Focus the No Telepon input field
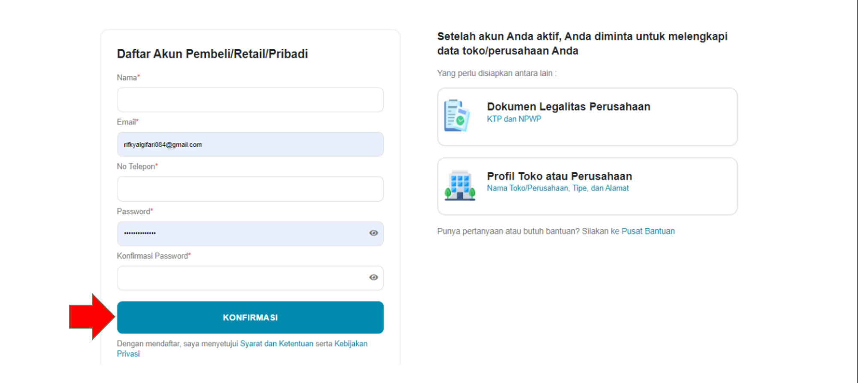858x383 pixels. 251,189
